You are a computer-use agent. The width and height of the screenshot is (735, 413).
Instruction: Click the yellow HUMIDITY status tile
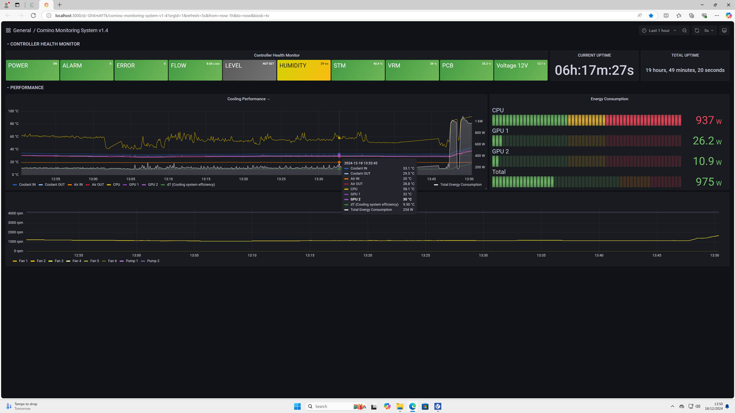point(304,70)
